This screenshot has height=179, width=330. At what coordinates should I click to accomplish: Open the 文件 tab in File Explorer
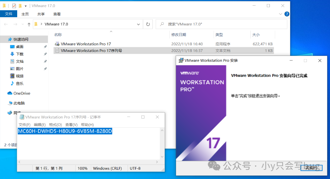point(9,14)
